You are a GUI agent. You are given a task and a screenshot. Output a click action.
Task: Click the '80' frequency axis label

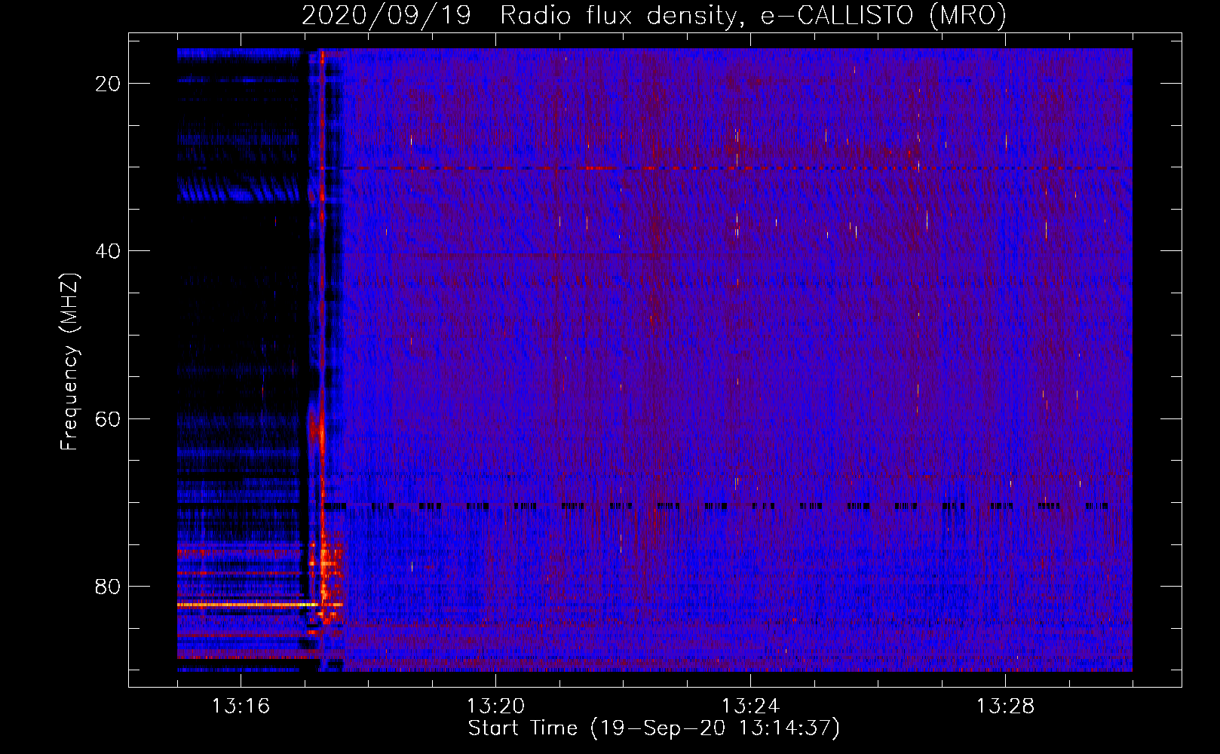(109, 587)
